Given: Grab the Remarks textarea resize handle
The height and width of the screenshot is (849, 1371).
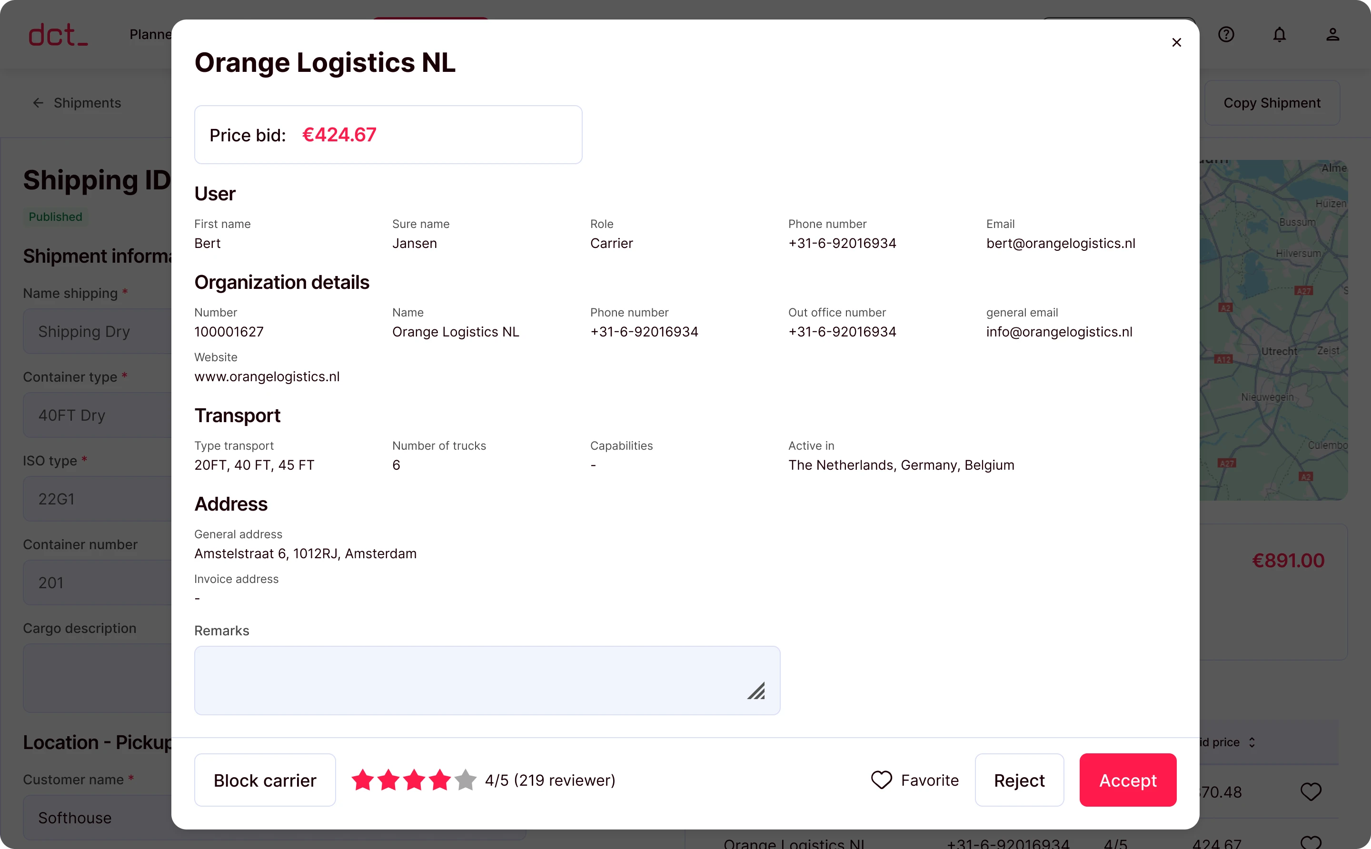Looking at the screenshot, I should (756, 691).
